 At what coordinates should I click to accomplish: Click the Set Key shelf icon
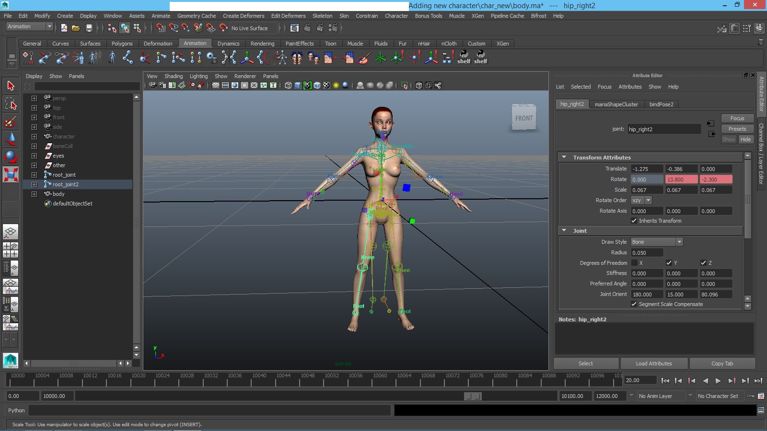(28, 57)
